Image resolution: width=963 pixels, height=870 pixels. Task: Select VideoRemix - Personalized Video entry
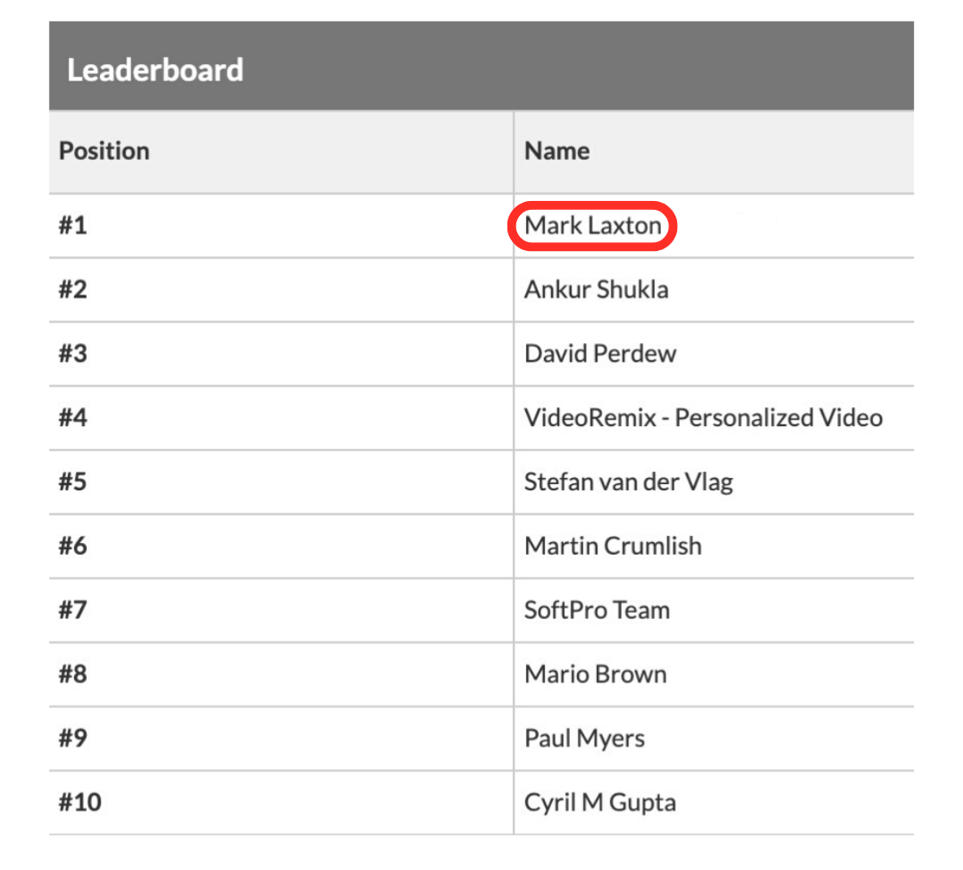pyautogui.click(x=703, y=417)
